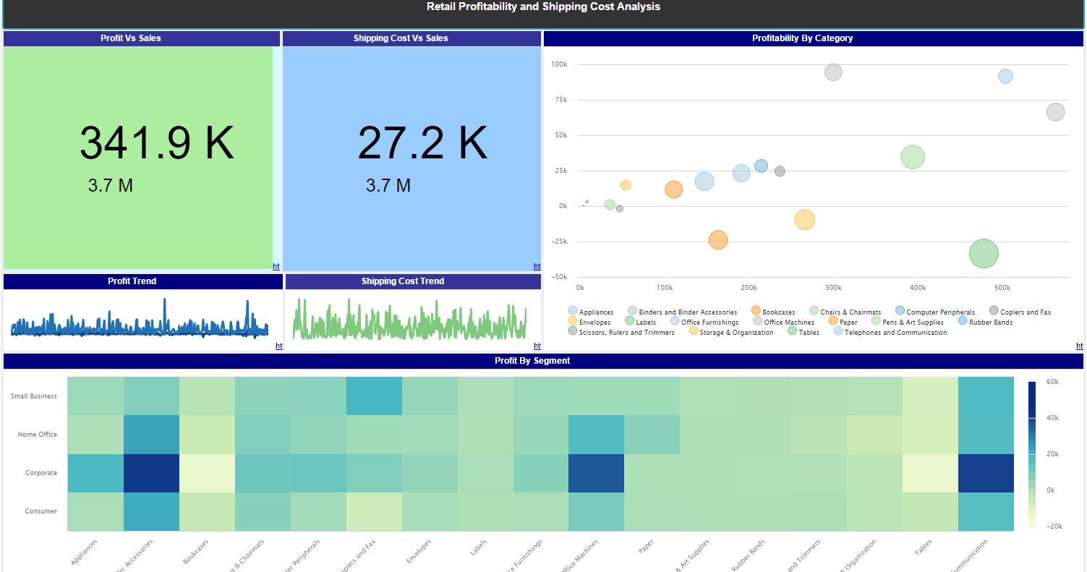The image size is (1087, 572).
Task: Select the Rubber Bands legend circle
Action: (x=962, y=320)
